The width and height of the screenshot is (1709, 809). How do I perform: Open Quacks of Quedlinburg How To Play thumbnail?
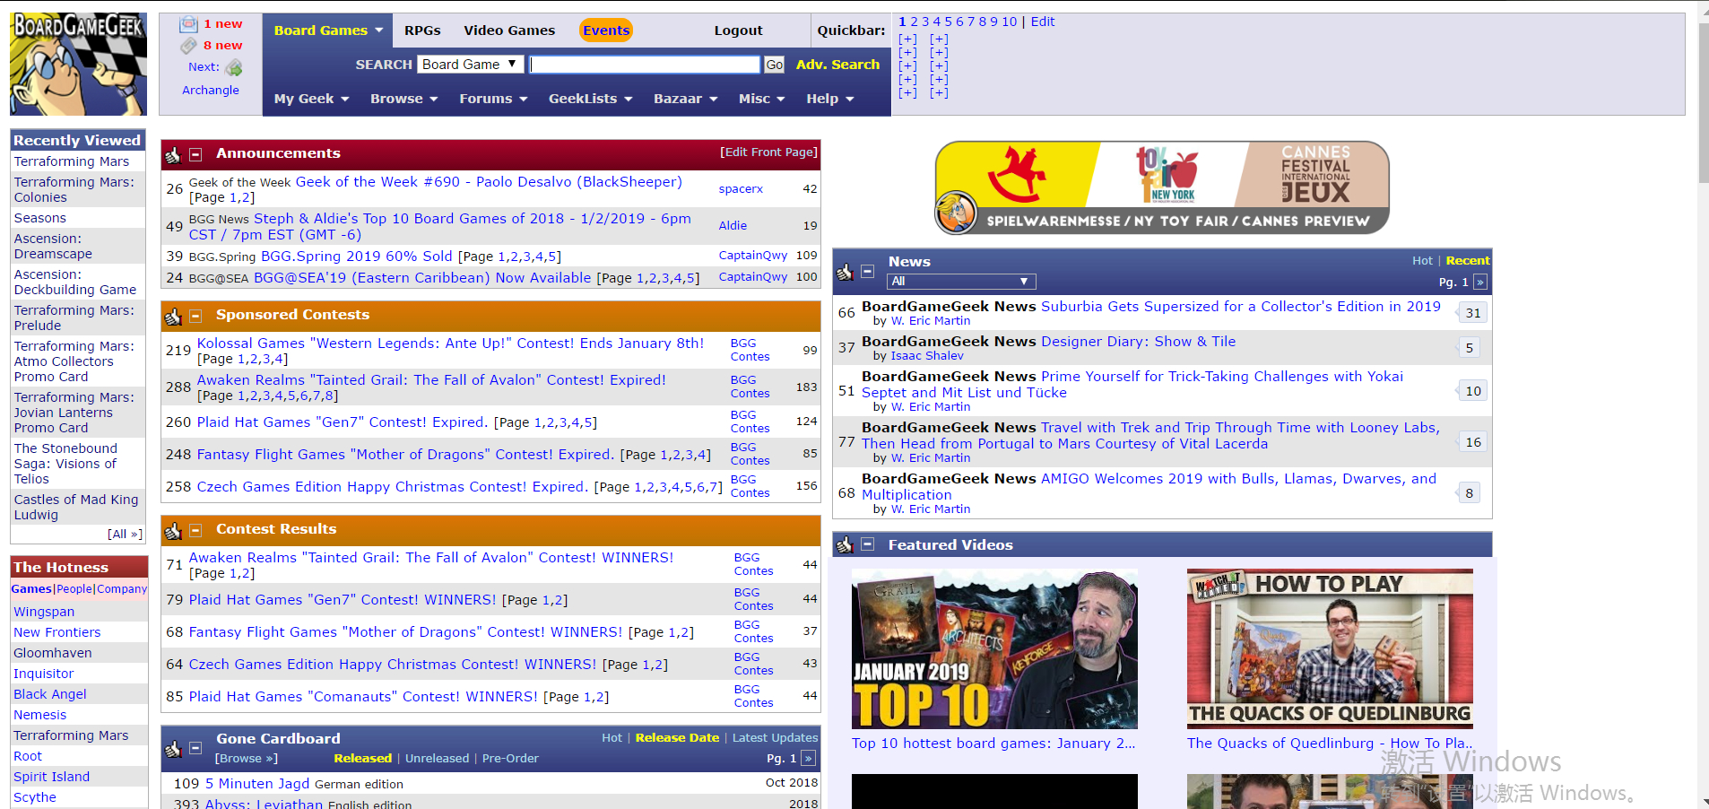(x=1330, y=649)
